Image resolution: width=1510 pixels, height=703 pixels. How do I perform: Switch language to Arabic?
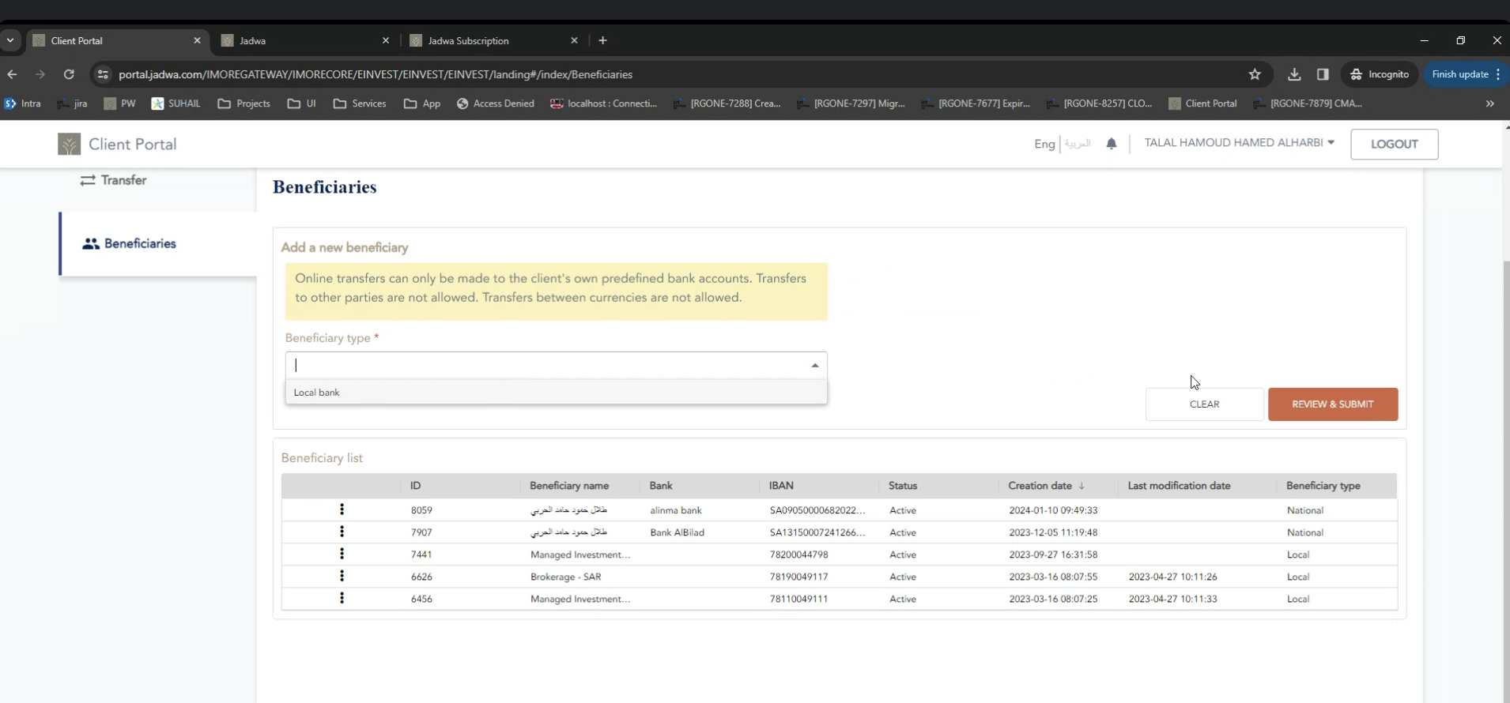click(1077, 144)
